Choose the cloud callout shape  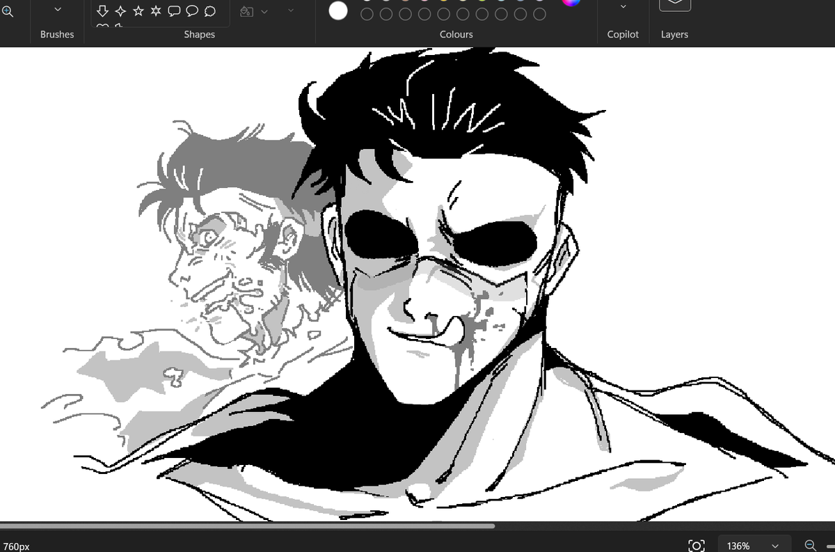[209, 11]
